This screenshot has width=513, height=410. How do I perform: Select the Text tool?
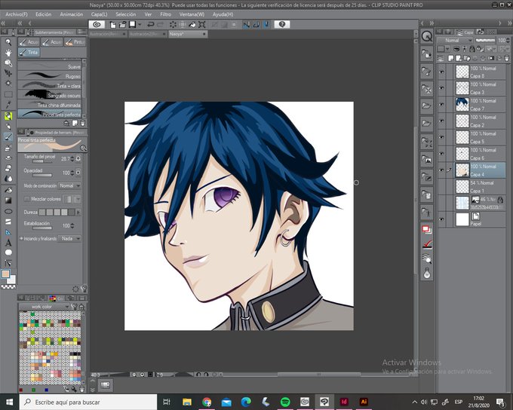8,243
